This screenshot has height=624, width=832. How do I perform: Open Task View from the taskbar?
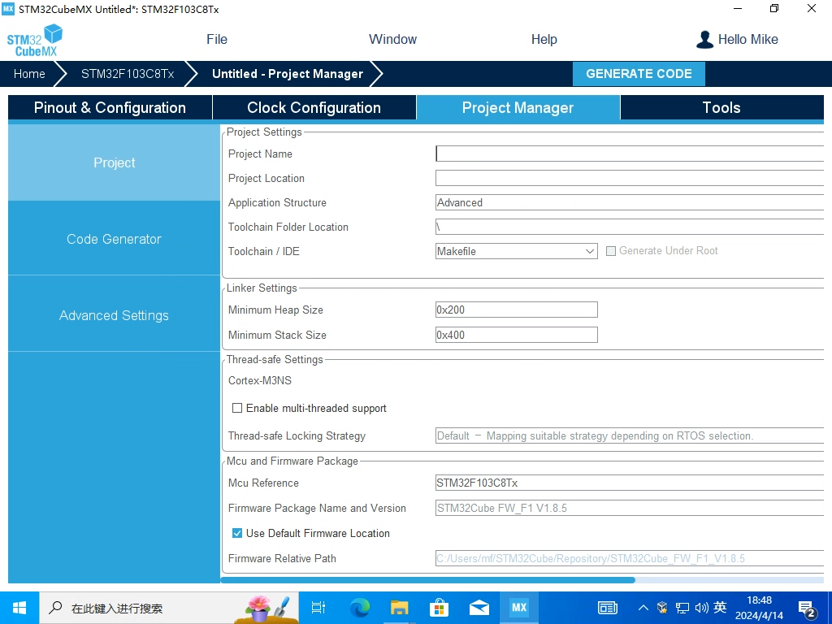tap(318, 608)
